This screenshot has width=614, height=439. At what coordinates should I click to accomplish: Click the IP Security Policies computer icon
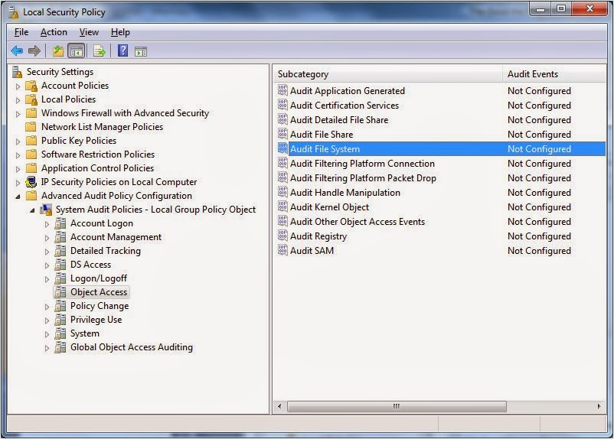pyautogui.click(x=31, y=182)
